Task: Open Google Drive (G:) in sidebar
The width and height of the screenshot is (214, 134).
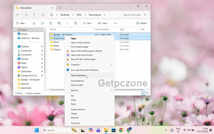Action: point(29,75)
